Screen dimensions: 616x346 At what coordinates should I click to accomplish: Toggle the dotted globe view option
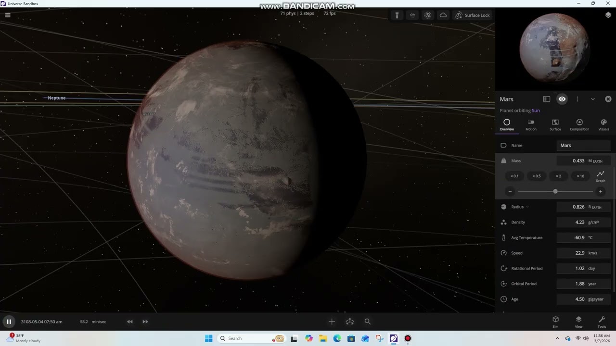[428, 15]
